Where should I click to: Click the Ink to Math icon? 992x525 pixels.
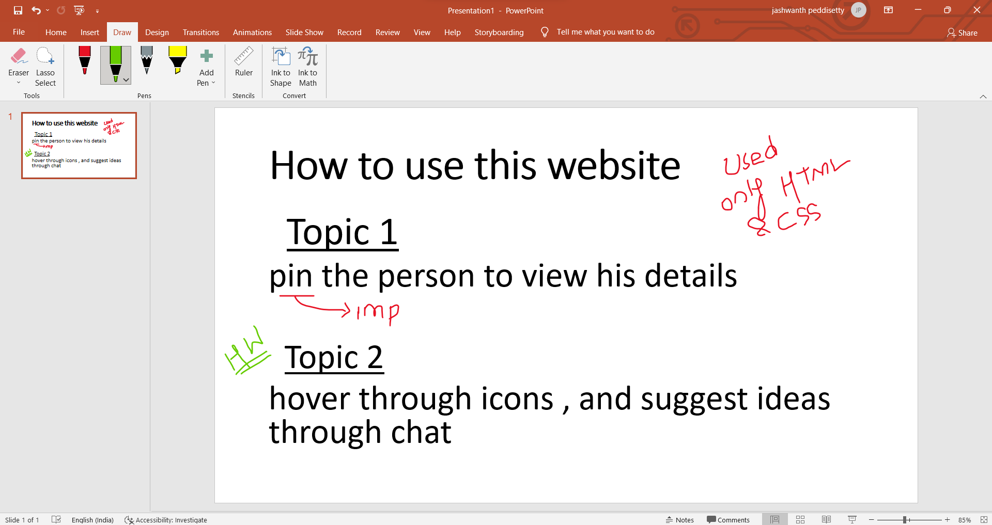[307, 67]
